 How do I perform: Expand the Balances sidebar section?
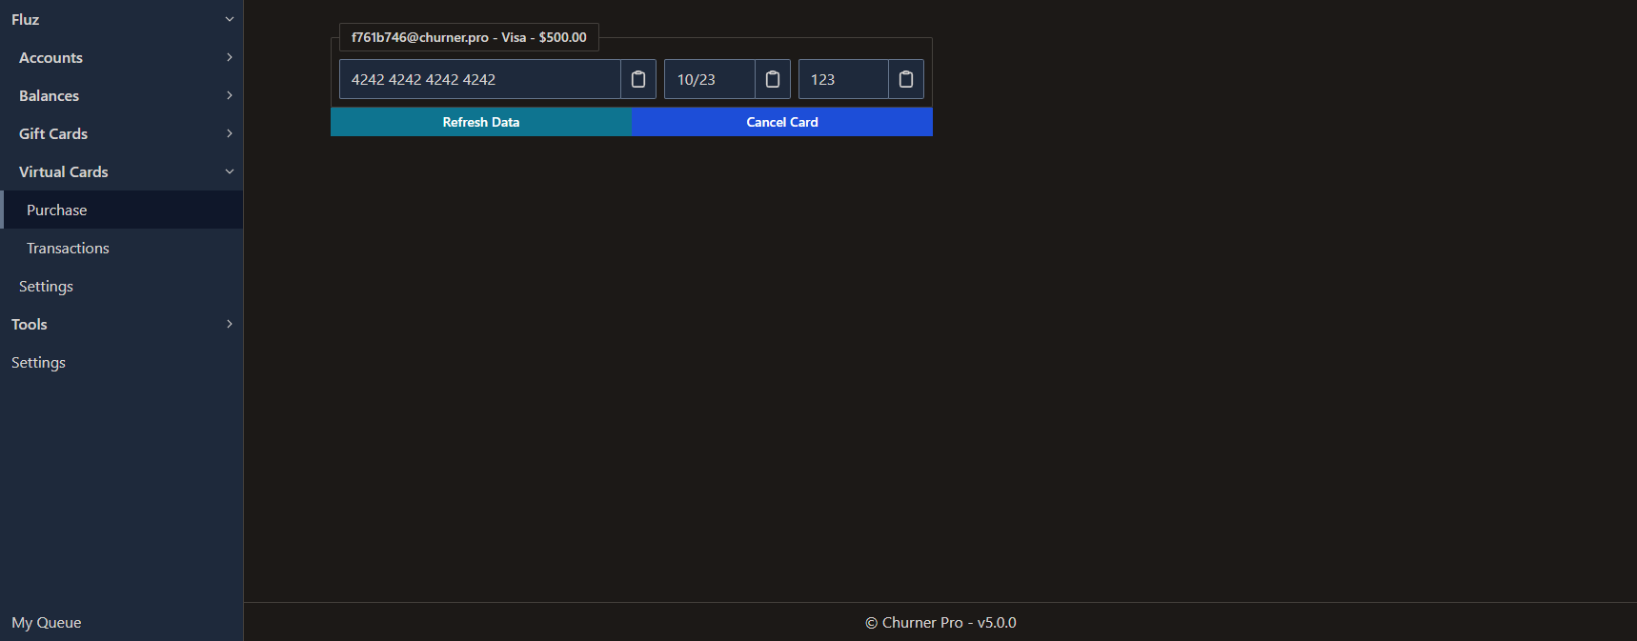click(x=121, y=95)
